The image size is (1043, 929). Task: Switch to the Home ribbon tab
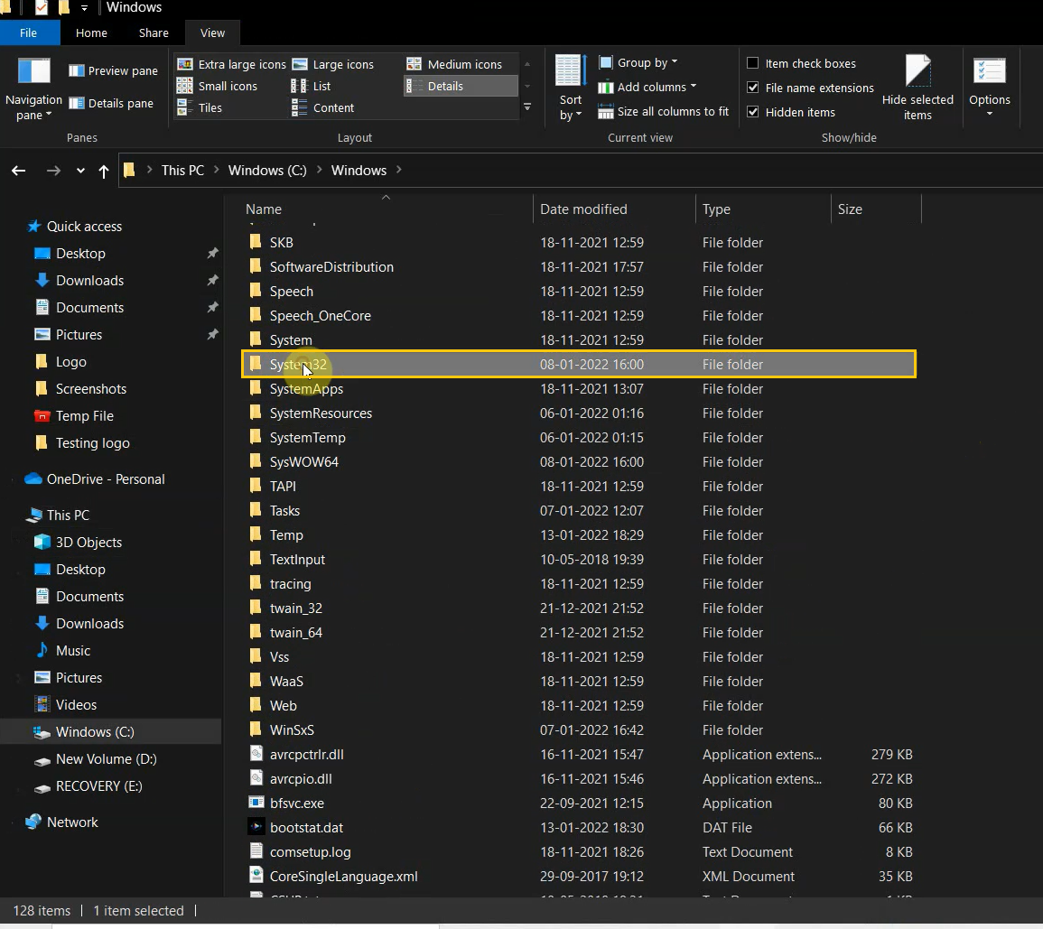point(91,33)
